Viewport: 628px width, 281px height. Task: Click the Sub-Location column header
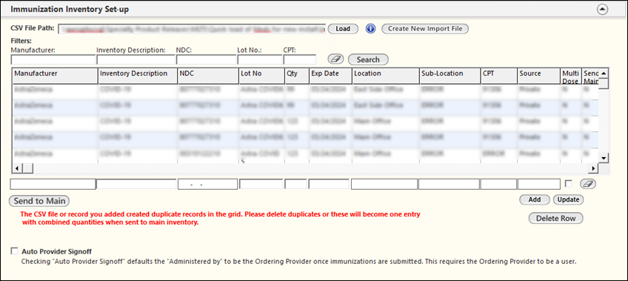click(x=450, y=76)
